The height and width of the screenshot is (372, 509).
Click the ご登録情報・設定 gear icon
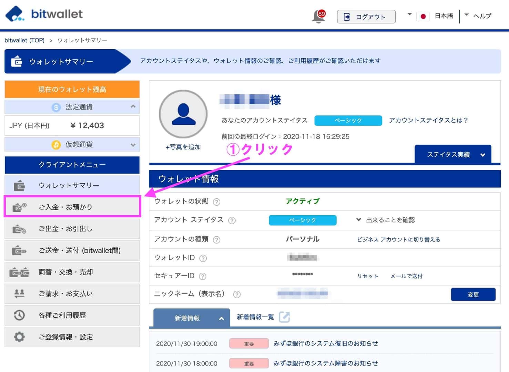click(19, 337)
